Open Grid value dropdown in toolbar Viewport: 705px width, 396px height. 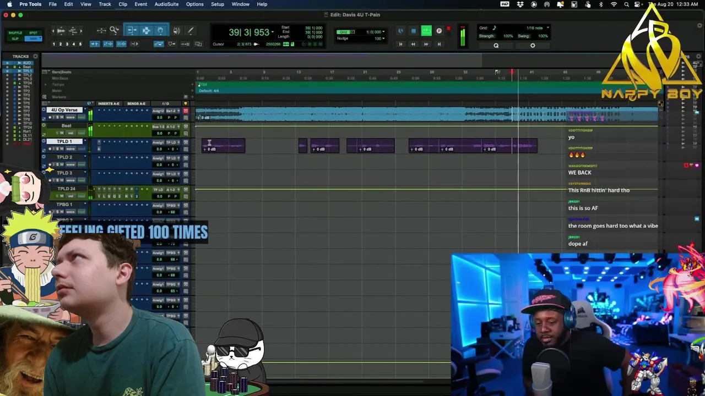coord(384,32)
